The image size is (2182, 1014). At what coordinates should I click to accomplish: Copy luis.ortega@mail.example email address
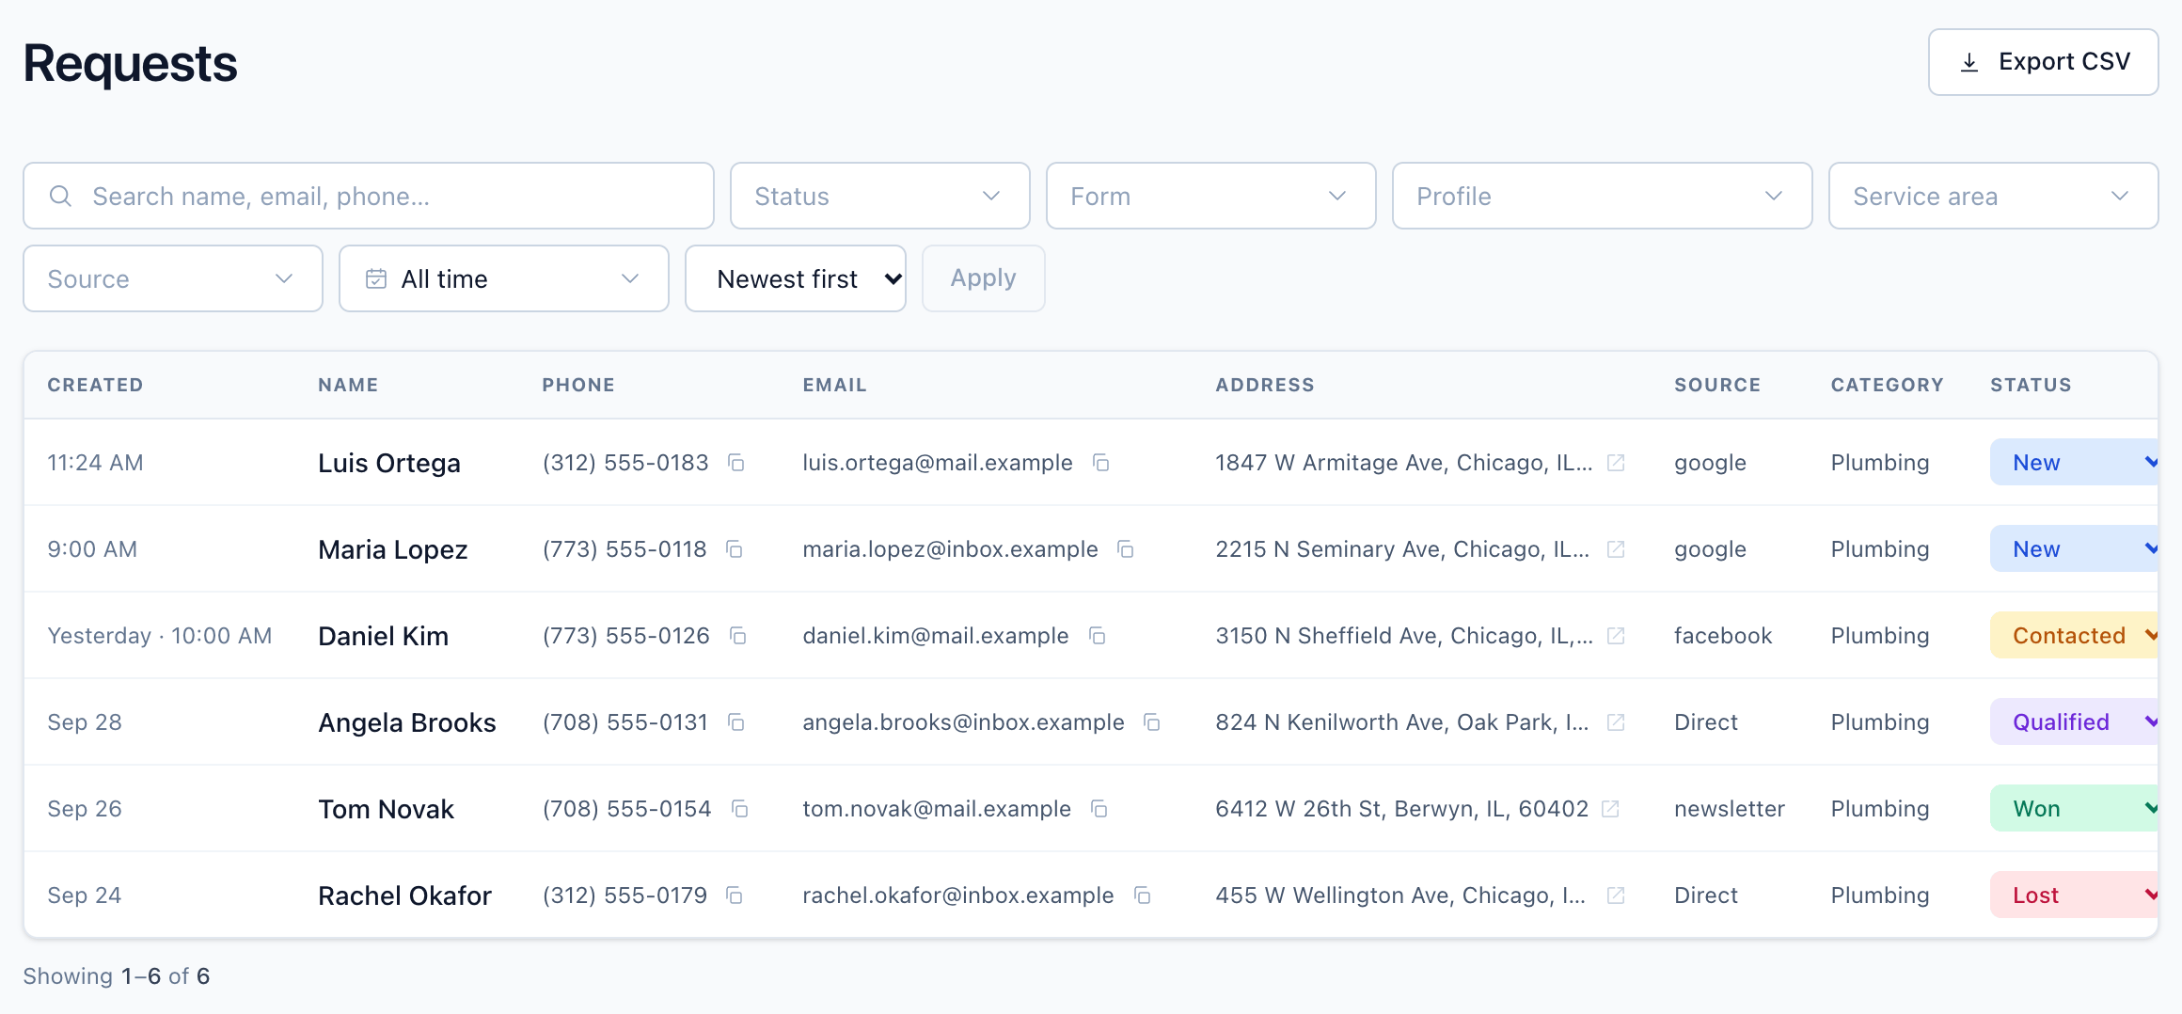click(1101, 463)
